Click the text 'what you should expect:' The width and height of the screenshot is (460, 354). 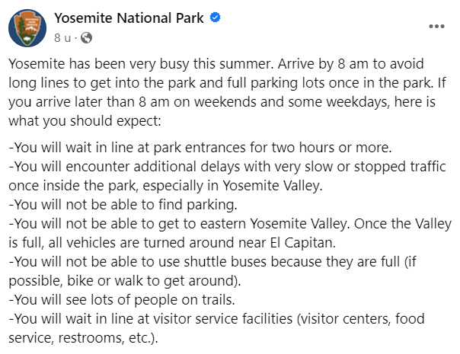point(85,121)
